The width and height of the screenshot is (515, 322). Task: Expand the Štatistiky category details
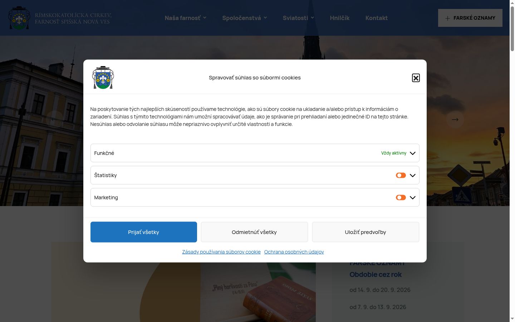[412, 175]
